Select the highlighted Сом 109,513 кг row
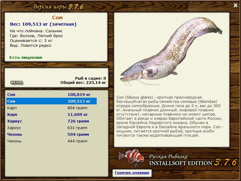 pyautogui.click(x=52, y=101)
